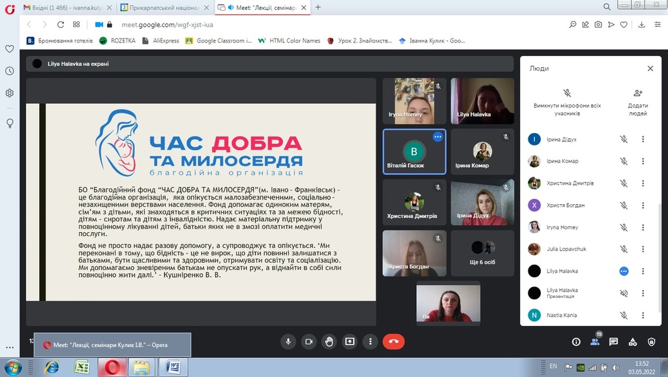
Task: Open three-dot menu for Nastia Kania
Action: 643,315
